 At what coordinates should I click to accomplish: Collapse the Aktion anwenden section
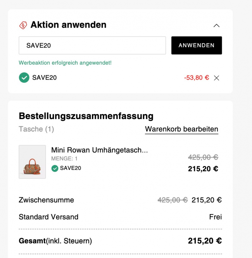click(216, 26)
